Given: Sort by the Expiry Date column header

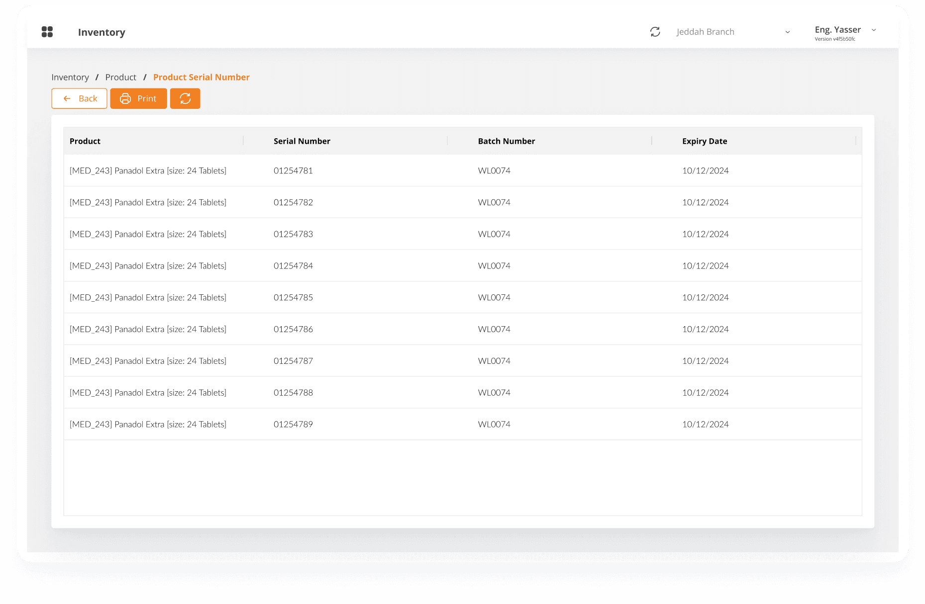Looking at the screenshot, I should (704, 141).
